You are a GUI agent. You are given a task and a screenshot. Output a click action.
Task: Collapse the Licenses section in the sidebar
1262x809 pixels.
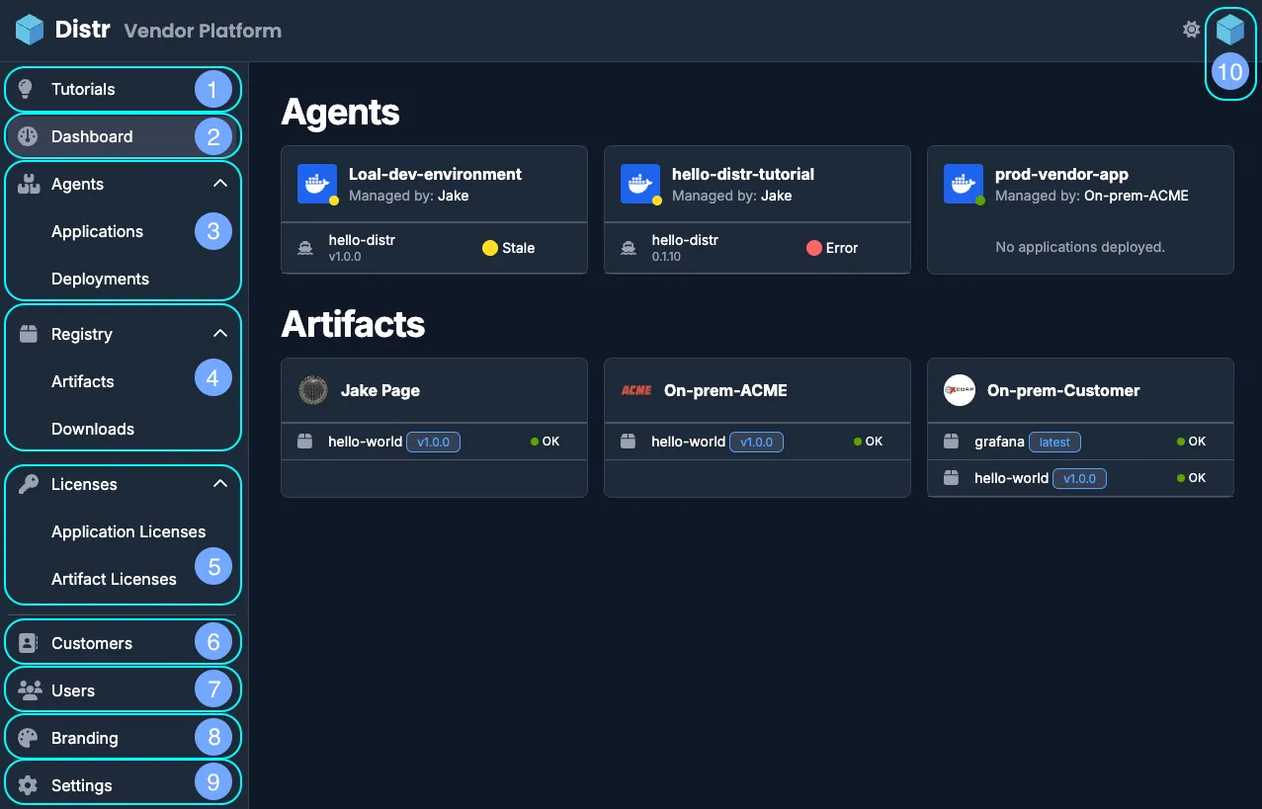point(220,483)
